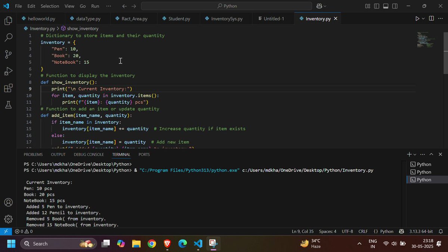Open the View menu

69,6
